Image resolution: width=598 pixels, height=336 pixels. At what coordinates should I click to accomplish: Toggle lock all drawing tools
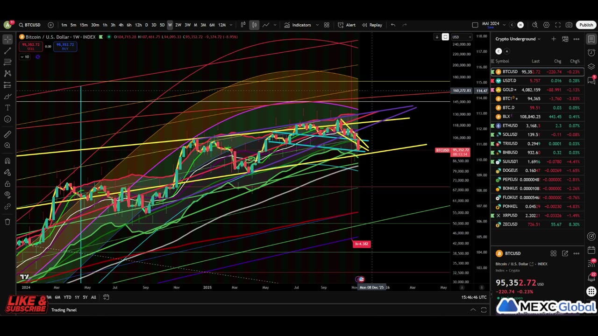(7, 184)
